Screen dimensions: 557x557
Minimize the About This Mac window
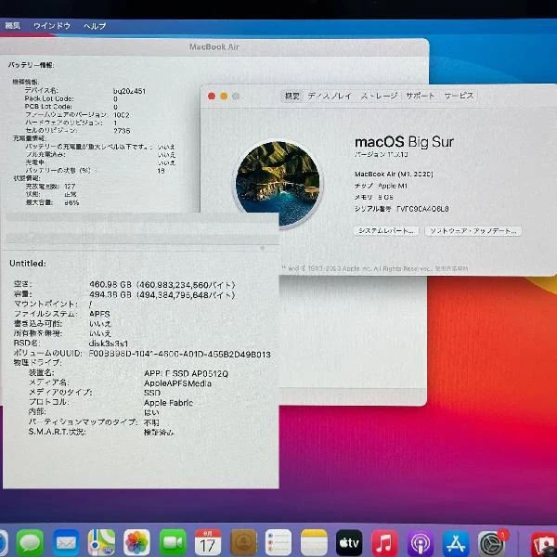pos(224,96)
